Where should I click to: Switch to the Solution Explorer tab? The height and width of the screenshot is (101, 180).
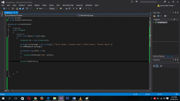159,56
